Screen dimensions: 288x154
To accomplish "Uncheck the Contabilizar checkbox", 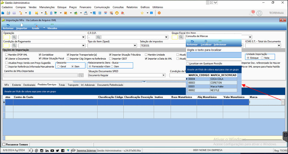I will tap(40, 55).
